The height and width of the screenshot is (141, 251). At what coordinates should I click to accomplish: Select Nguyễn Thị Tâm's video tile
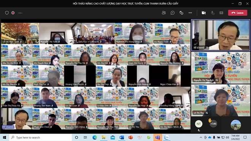click(x=58, y=33)
